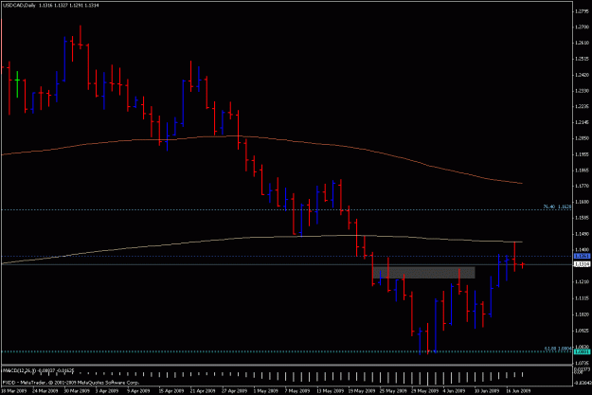Click the 1.2050 price axis label
Image resolution: width=592 pixels, height=395 pixels.
pyautogui.click(x=582, y=138)
